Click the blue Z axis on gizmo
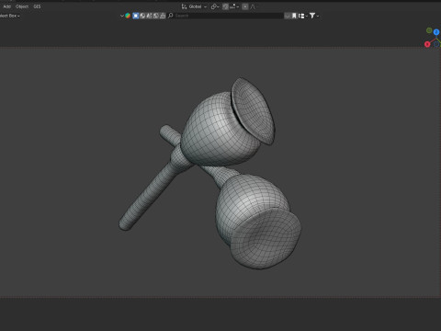Image resolution: width=441 pixels, height=331 pixels. (x=436, y=32)
